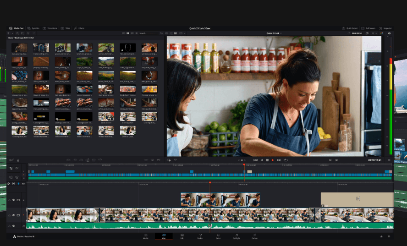
Task: Open the Sync Bin panel
Action: click(x=33, y=28)
